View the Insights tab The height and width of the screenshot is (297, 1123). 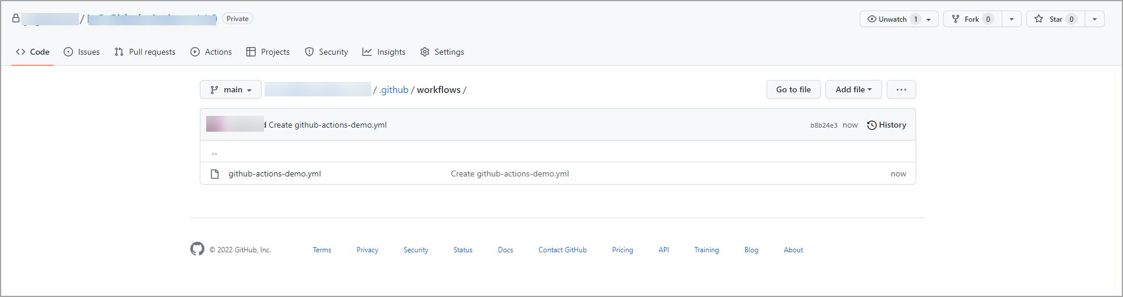(384, 52)
